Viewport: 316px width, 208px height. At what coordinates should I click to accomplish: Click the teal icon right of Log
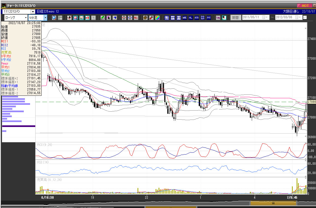[x=224, y=18]
